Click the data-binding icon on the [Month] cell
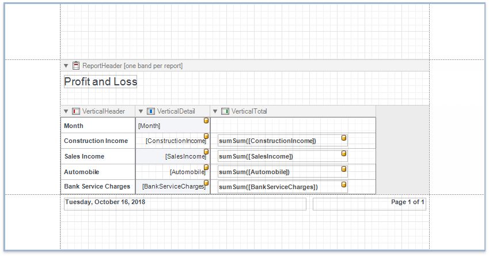 click(206, 121)
